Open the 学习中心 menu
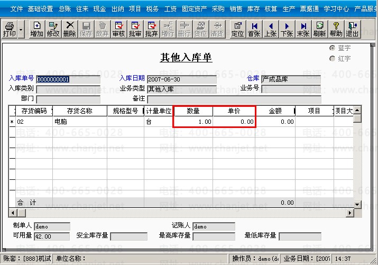Screen dimensions: 378x265 (337, 9)
